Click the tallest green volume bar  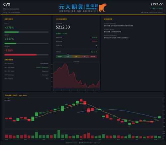[59, 134]
